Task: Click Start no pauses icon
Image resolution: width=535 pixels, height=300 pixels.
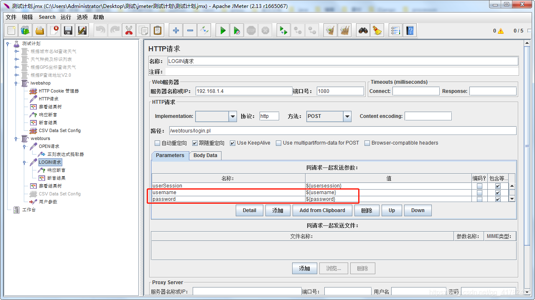Action: point(237,30)
